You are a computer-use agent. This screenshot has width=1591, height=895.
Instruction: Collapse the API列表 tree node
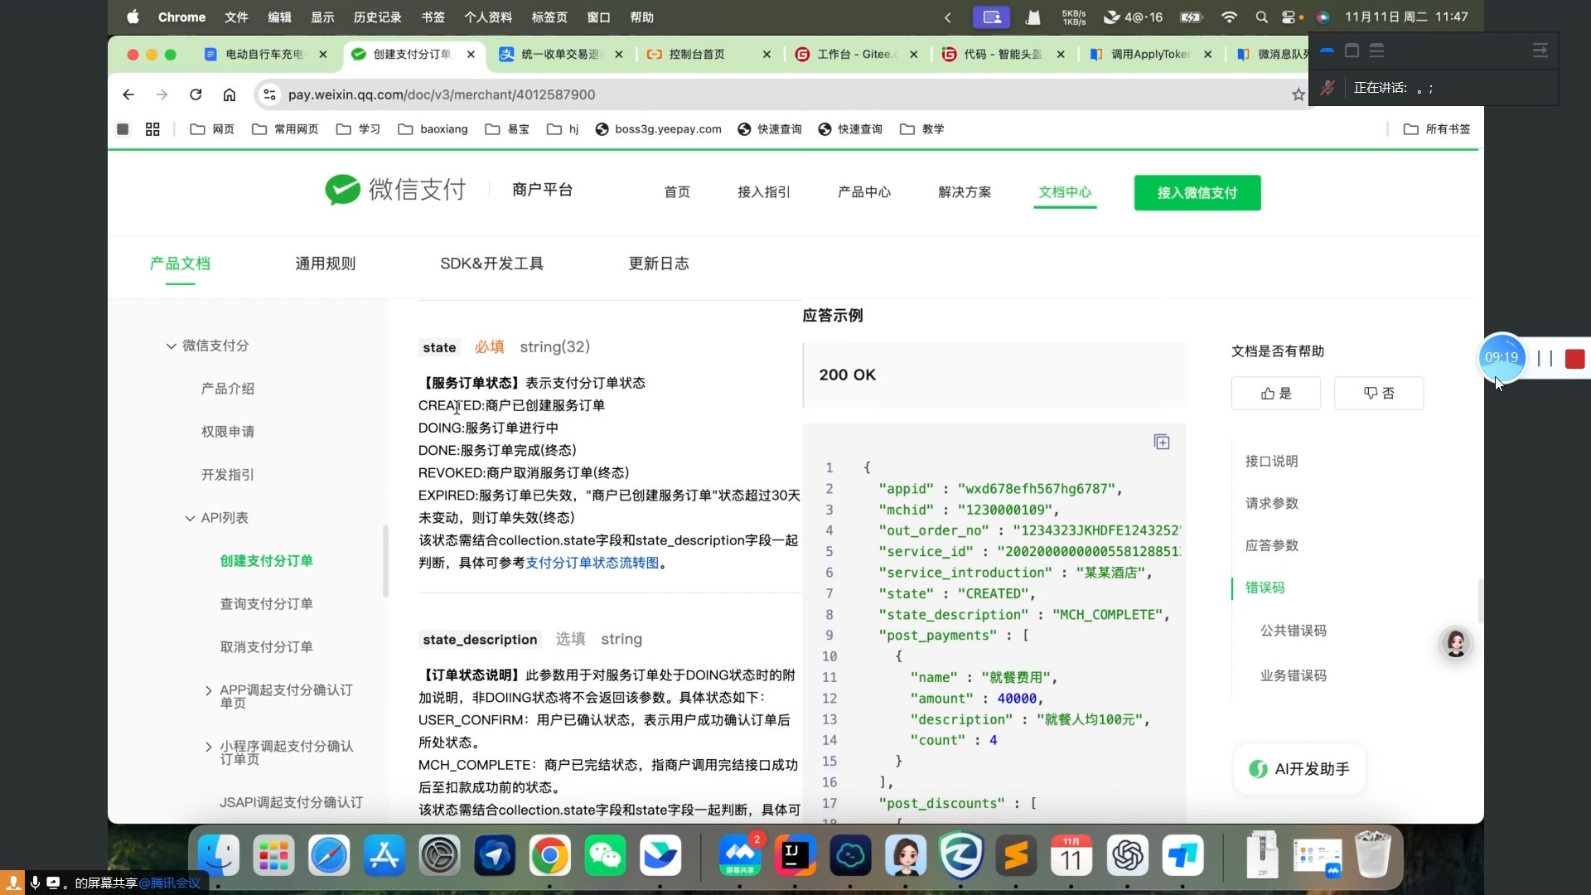[190, 518]
